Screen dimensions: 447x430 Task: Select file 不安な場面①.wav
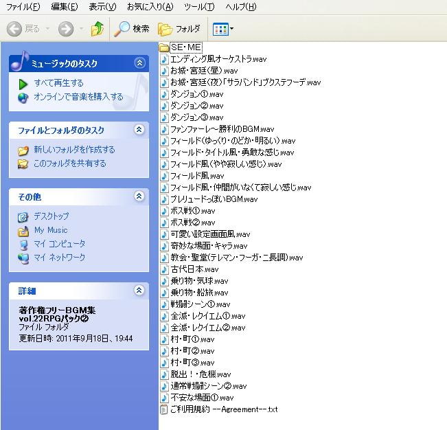tap(202, 398)
